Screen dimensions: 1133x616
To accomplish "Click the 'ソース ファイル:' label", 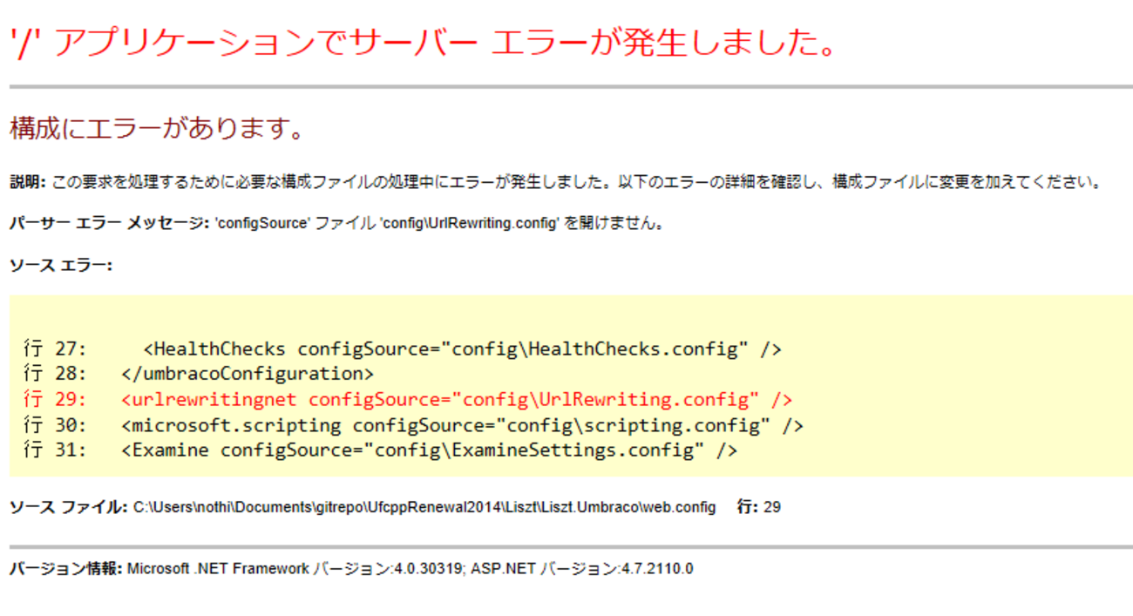I will coord(69,507).
